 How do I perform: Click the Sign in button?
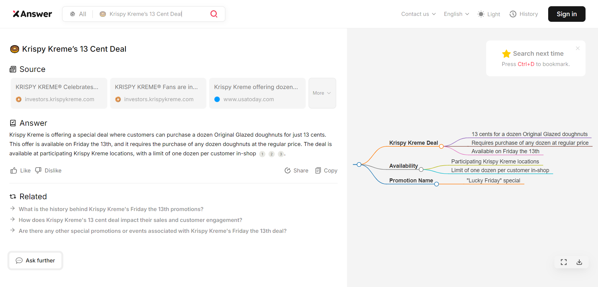pyautogui.click(x=567, y=14)
